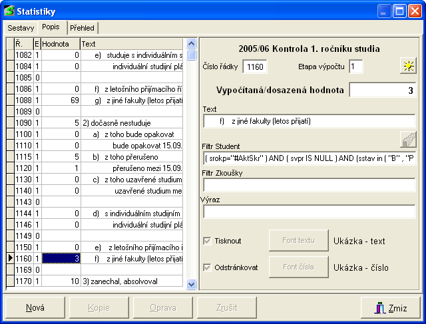Viewport: 426px width, 324px height.
Task: Click the table scrollbar down arrow
Action: coord(192,284)
